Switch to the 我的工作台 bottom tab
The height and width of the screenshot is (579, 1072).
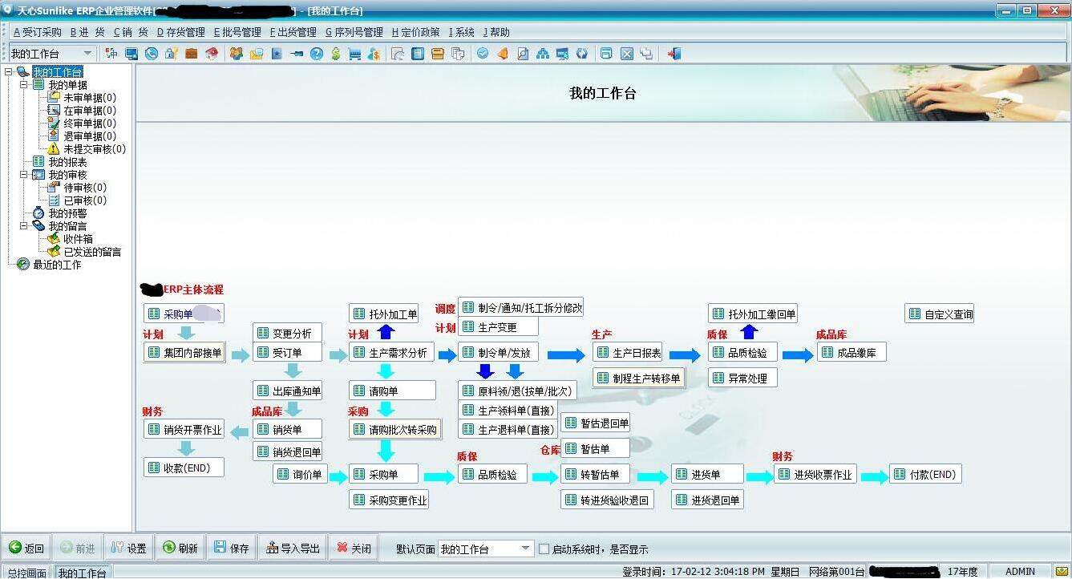point(81,573)
